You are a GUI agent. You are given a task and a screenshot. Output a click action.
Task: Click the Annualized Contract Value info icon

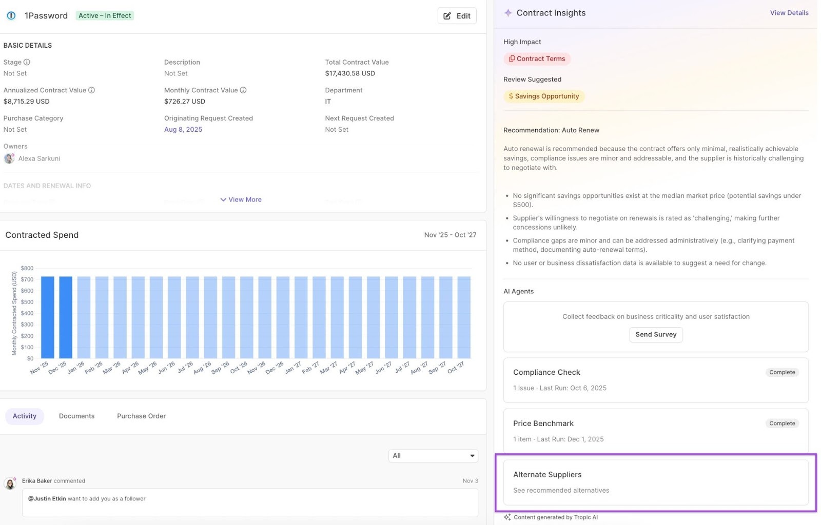click(91, 90)
